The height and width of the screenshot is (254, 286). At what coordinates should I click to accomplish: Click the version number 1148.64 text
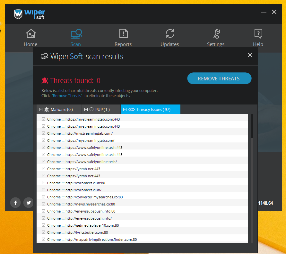tap(265, 203)
